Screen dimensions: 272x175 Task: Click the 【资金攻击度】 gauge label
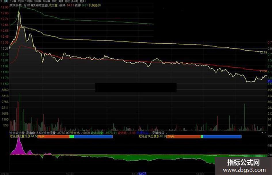pyautogui.click(x=149, y=136)
